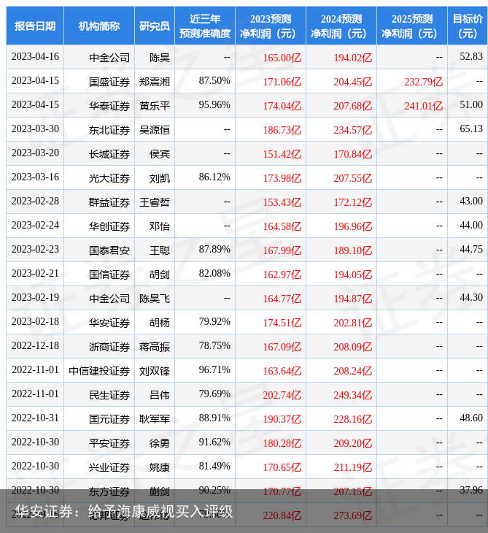488x533 pixels.
Task: Click 2023 profit value 165.00亿
Action: (282, 58)
